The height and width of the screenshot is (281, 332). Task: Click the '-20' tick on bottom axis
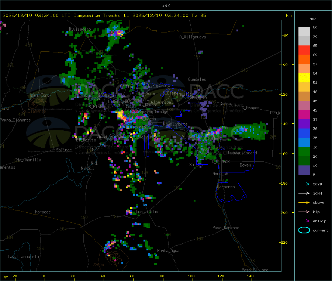coord(14,276)
